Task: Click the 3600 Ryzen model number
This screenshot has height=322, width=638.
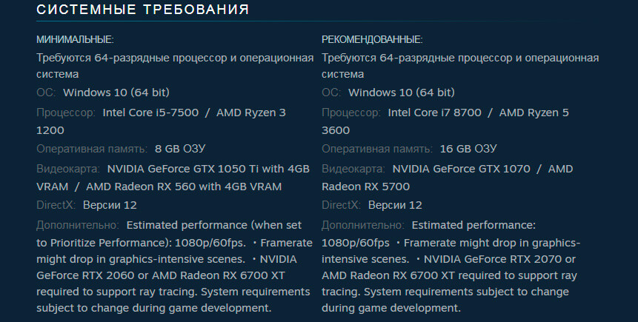Action: click(336, 130)
